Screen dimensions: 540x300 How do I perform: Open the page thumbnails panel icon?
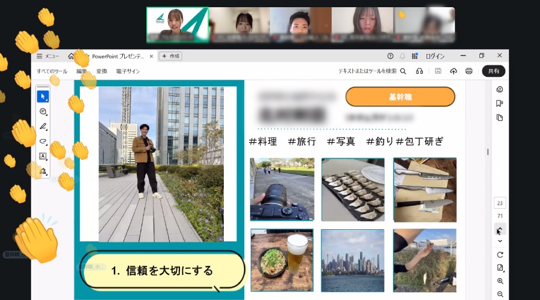[x=499, y=118]
